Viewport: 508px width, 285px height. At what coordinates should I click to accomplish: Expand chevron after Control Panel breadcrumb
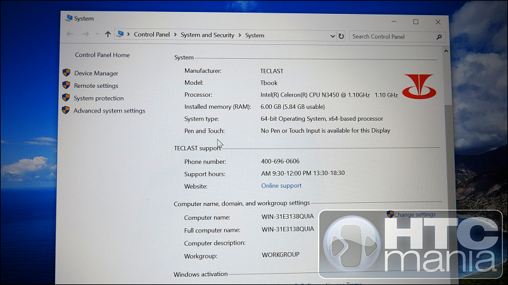coord(175,35)
